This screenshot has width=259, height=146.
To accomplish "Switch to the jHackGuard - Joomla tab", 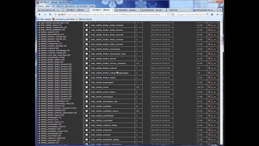I will (153, 10).
